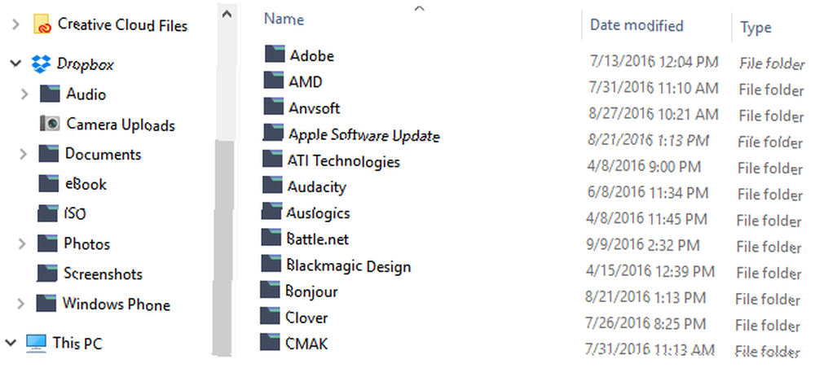
Task: Select ATI Technologies folder name
Action: pos(344,161)
